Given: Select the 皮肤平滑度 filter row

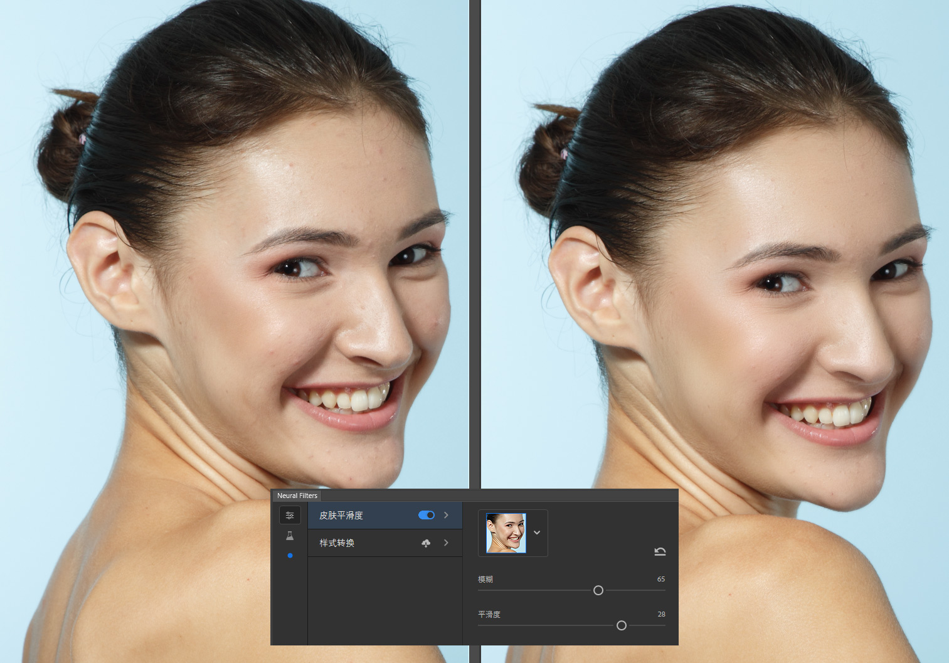Looking at the screenshot, I should pyautogui.click(x=385, y=515).
